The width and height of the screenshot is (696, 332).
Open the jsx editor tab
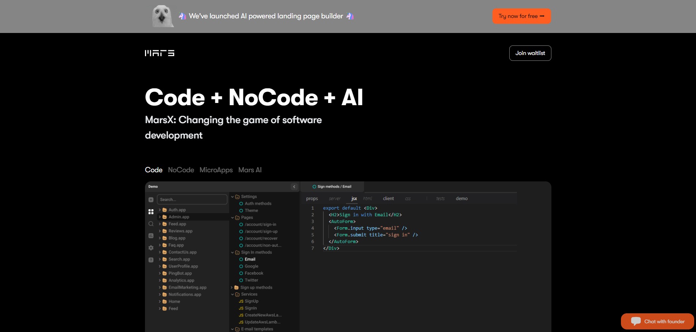[x=354, y=199]
